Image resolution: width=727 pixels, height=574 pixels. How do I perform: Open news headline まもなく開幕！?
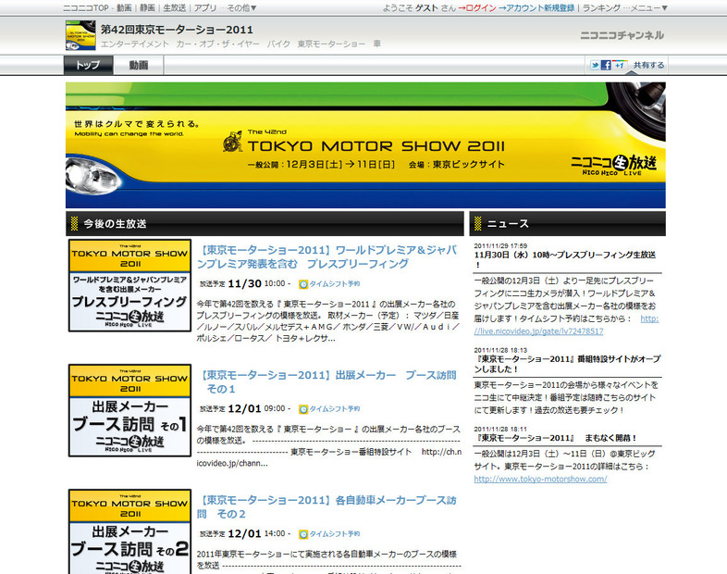point(556,438)
